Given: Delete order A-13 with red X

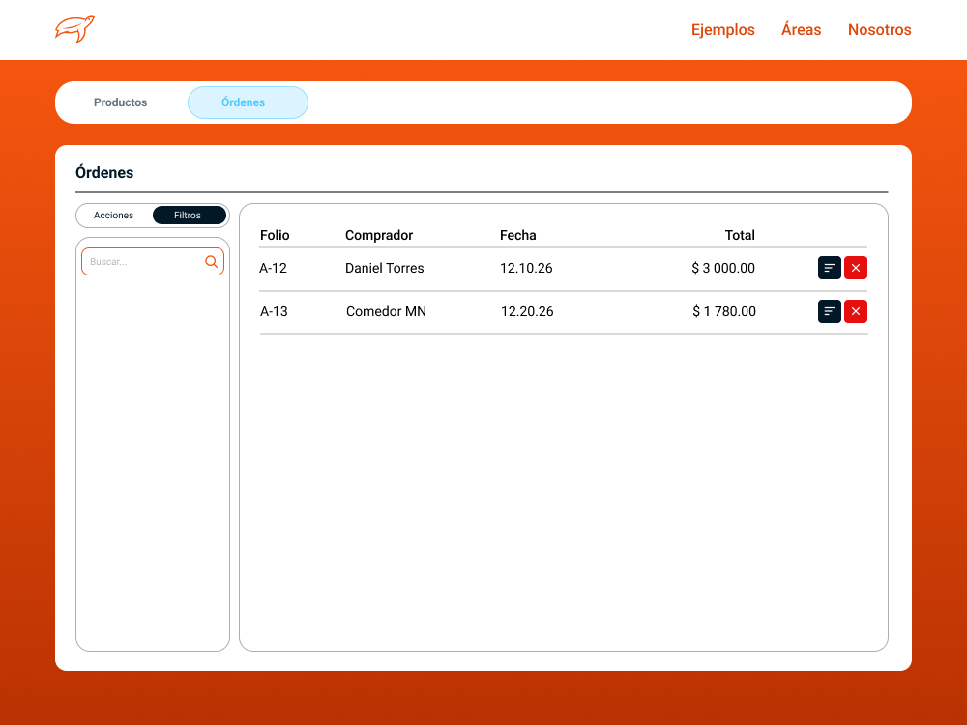Looking at the screenshot, I should pyautogui.click(x=856, y=311).
